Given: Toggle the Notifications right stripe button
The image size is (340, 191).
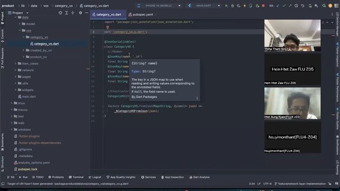Looking at the screenshot, I should 338,145.
